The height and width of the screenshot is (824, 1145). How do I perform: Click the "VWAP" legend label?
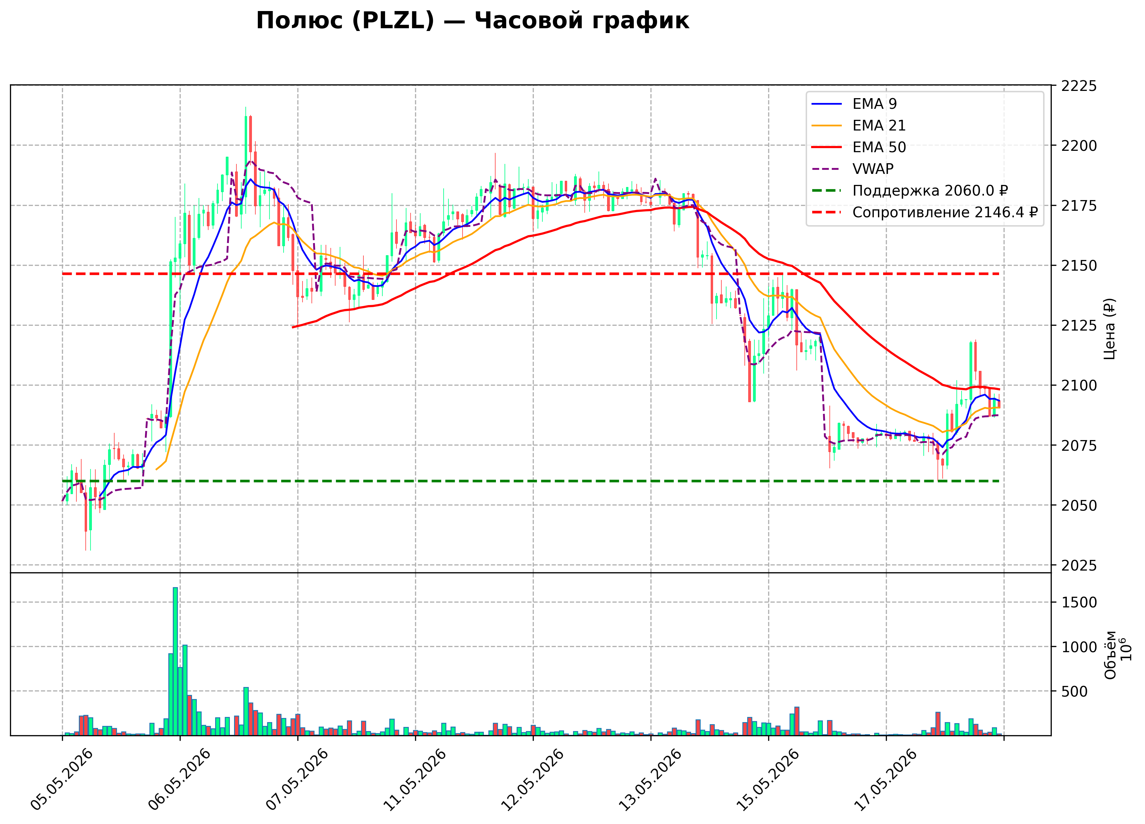pos(873,169)
